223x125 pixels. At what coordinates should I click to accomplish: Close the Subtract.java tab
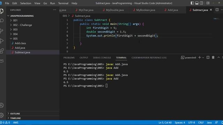[x=211, y=10]
